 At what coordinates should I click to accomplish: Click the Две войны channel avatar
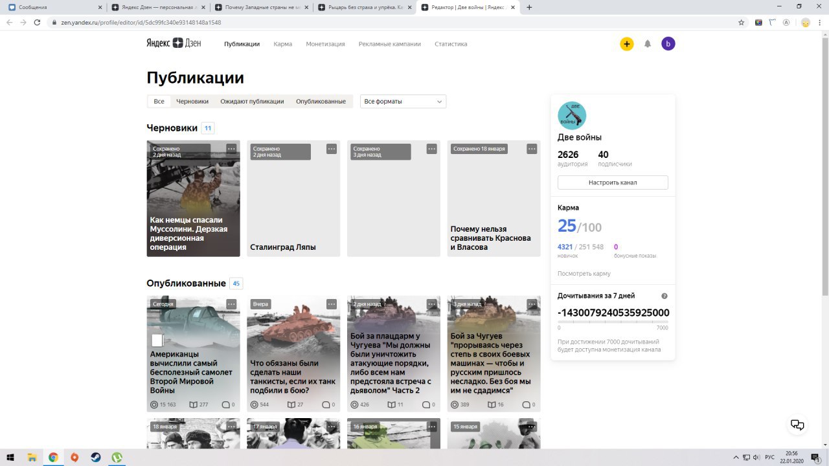pyautogui.click(x=572, y=116)
